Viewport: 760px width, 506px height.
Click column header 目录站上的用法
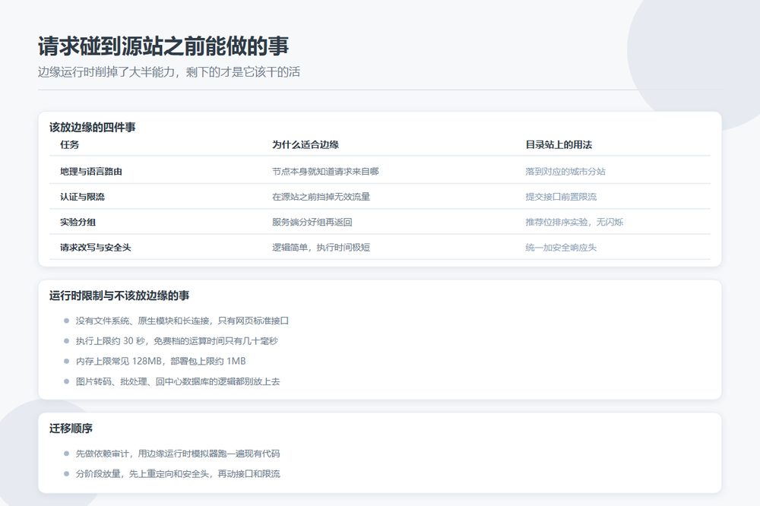click(x=559, y=144)
